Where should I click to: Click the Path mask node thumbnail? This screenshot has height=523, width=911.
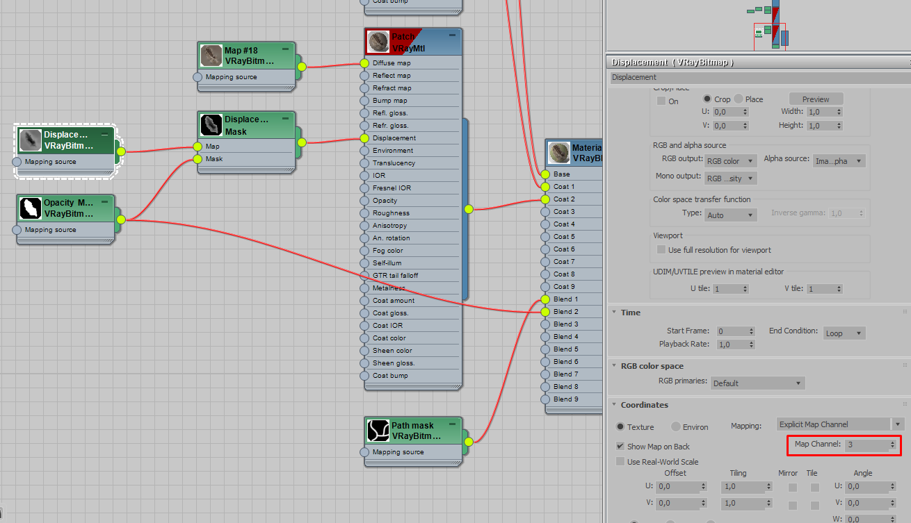click(x=378, y=431)
